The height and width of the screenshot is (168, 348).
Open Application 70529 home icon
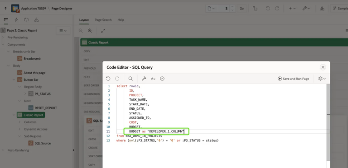coord(15,9)
